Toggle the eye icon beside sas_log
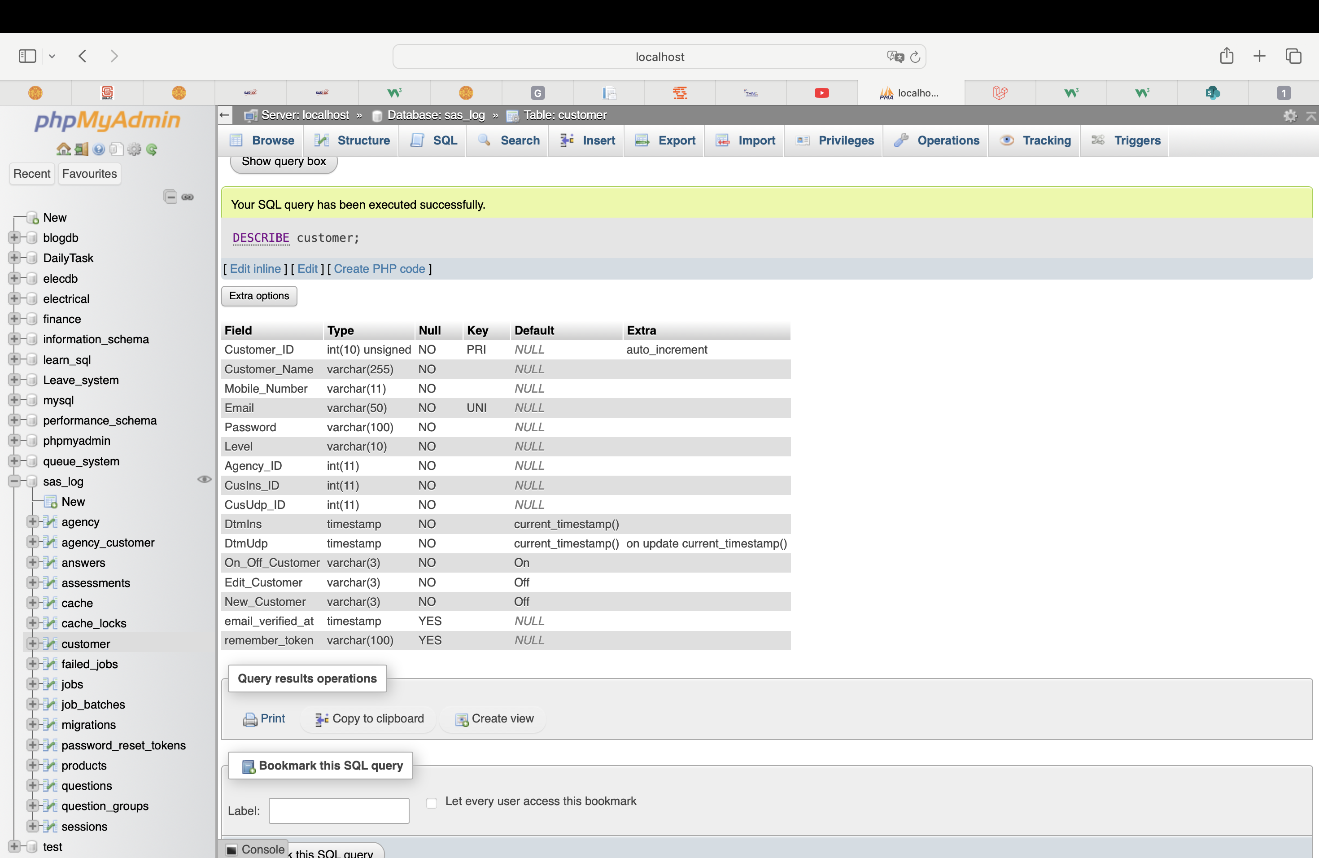Image resolution: width=1319 pixels, height=858 pixels. coord(204,479)
